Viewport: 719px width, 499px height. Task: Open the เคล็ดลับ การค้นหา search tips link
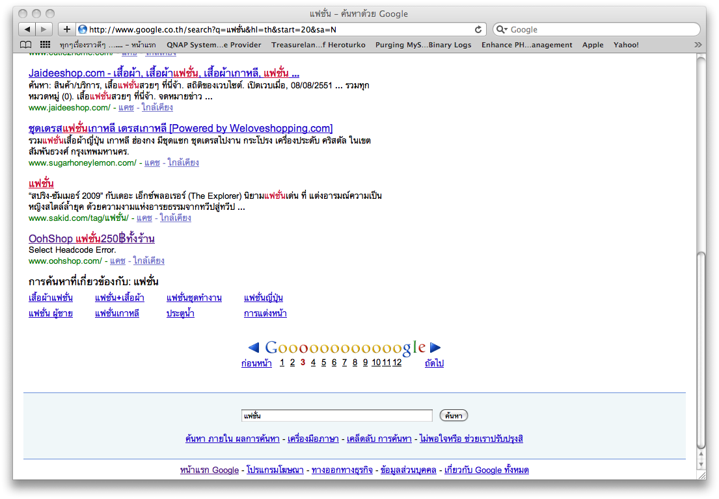(x=379, y=439)
